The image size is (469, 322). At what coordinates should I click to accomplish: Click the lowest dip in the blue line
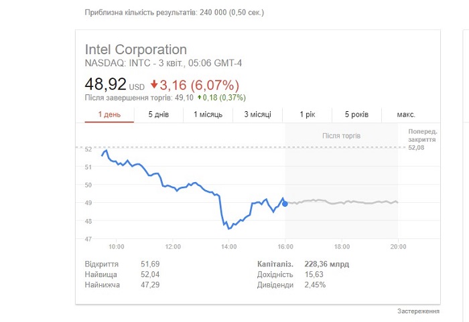[229, 229]
